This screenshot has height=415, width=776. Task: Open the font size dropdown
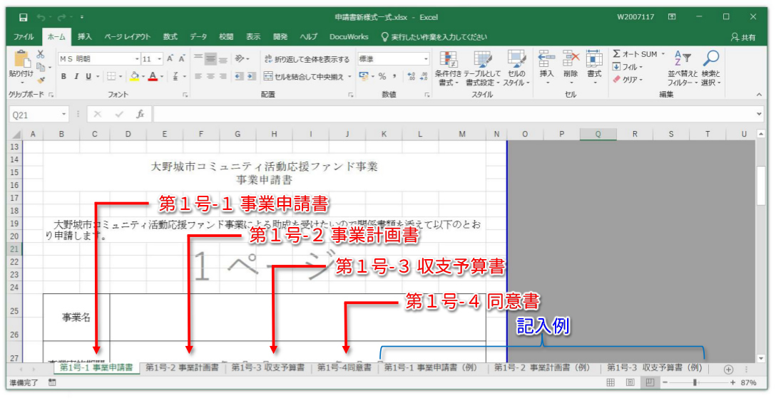[158, 58]
